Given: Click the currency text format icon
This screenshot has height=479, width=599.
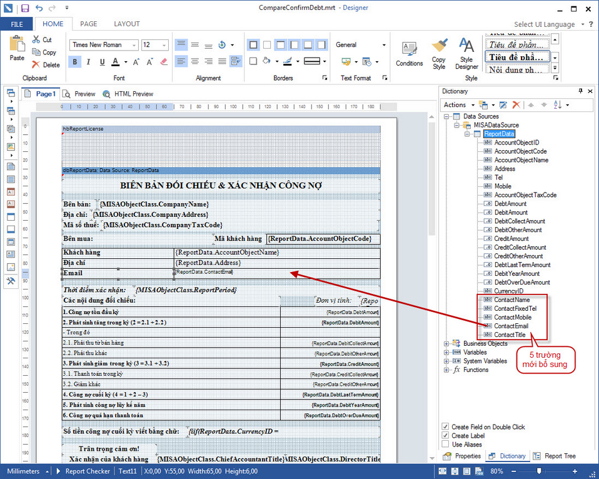Looking at the screenshot, I should [346, 61].
